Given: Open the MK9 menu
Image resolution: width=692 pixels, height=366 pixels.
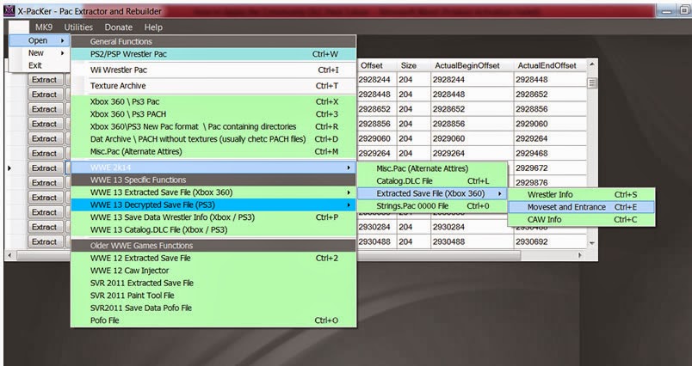Looking at the screenshot, I should [x=44, y=27].
